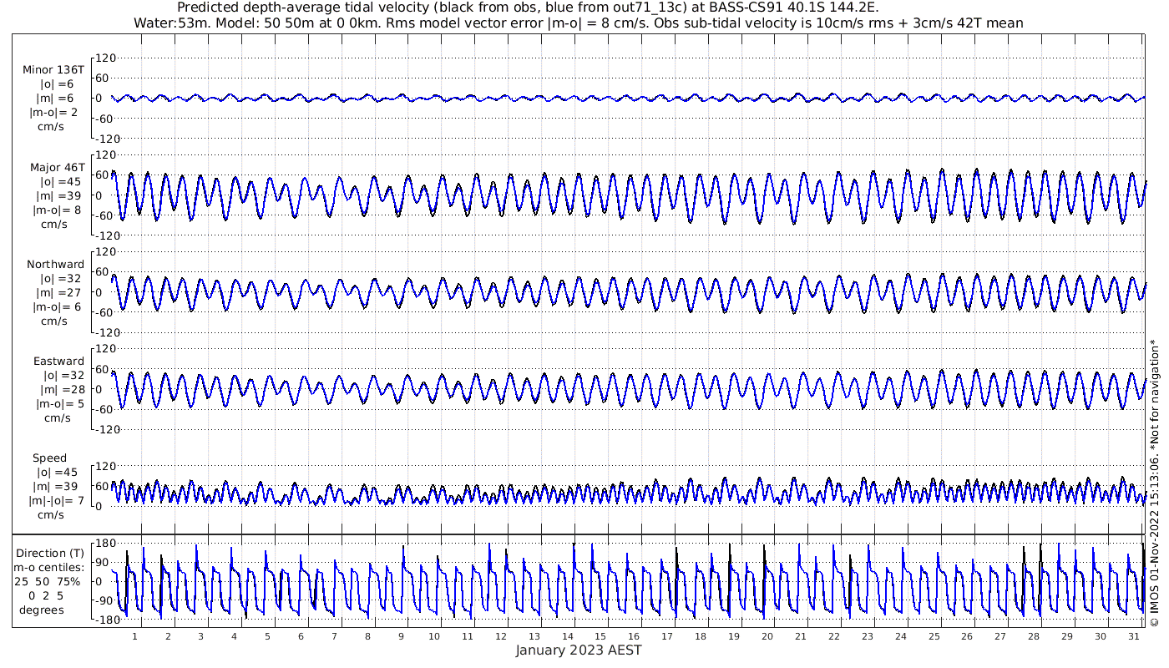
Task: Click day "1" tick label on date axis
Action: (134, 637)
